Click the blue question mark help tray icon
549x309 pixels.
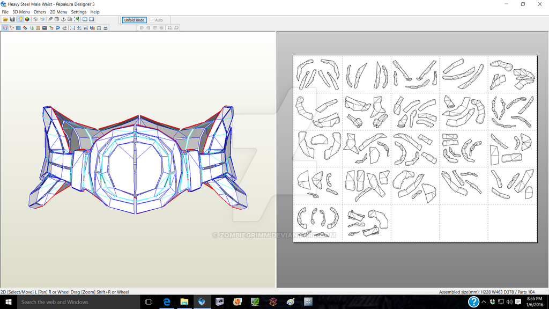pos(473,301)
